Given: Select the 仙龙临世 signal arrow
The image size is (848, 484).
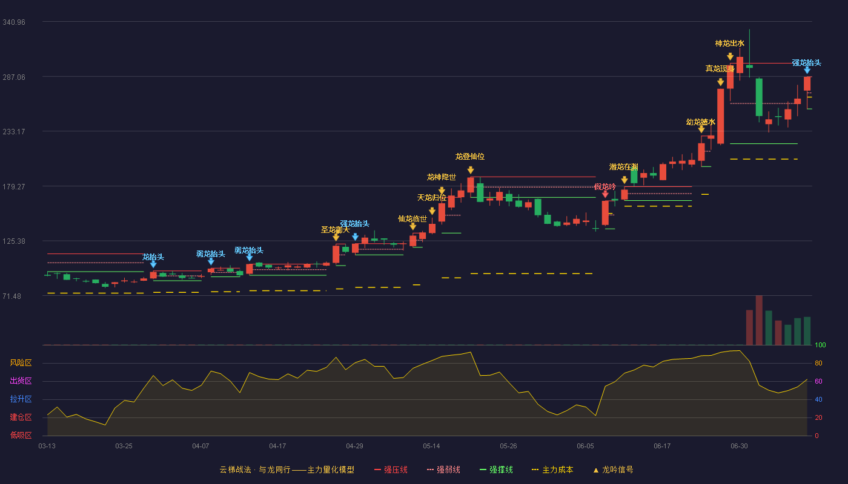Looking at the screenshot, I should coord(412,226).
